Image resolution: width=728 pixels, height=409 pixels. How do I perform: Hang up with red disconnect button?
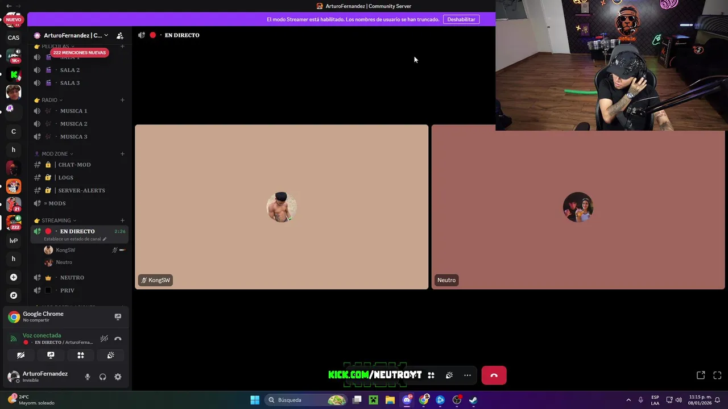pyautogui.click(x=494, y=375)
